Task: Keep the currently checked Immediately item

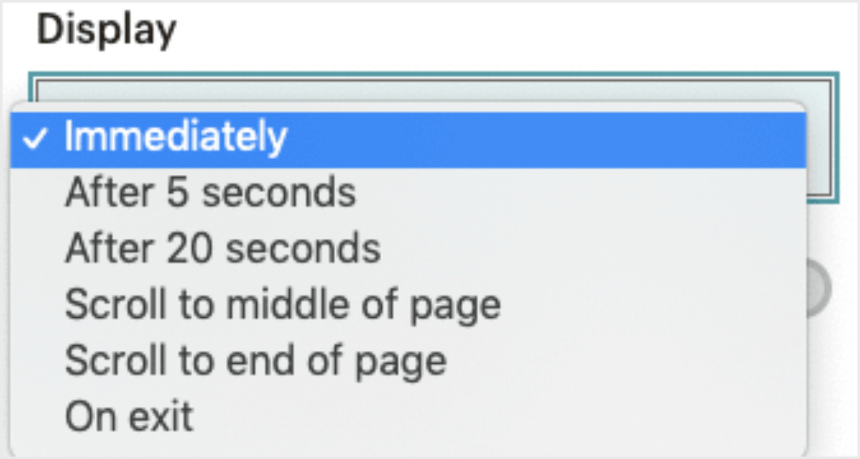Action: (175, 138)
